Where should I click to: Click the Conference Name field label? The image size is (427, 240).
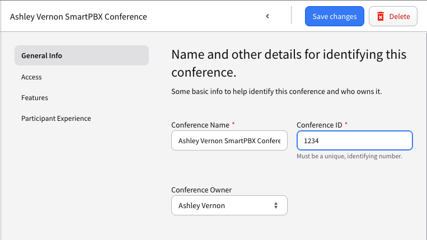pyautogui.click(x=200, y=125)
